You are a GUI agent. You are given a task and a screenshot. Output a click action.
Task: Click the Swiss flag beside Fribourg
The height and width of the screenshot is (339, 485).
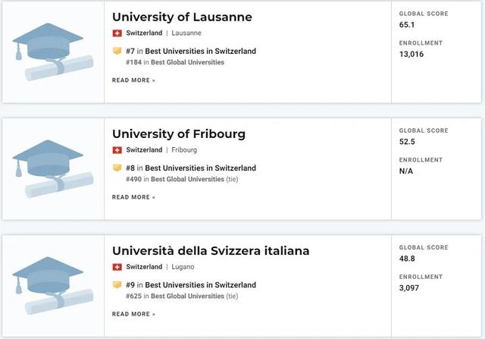117,150
